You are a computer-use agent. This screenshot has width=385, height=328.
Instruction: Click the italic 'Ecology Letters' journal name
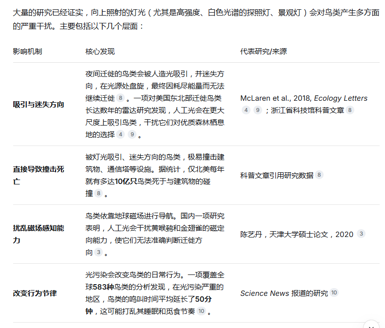[x=341, y=98]
